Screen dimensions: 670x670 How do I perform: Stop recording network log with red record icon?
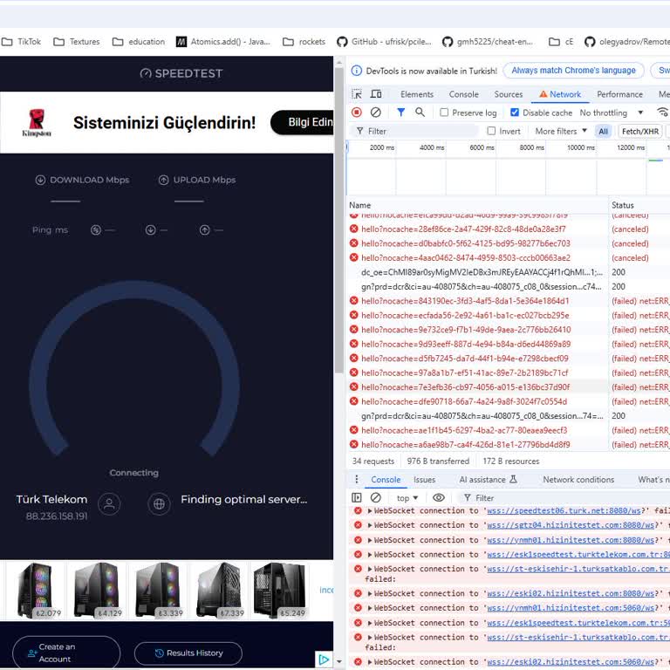(356, 113)
